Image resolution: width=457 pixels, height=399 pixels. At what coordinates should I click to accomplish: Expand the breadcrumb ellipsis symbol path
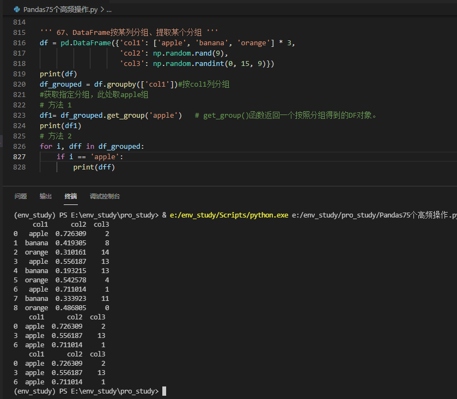point(109,10)
